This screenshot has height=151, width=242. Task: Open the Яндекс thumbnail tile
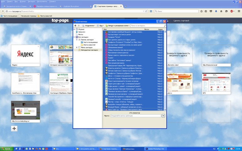pyautogui.click(x=25, y=54)
